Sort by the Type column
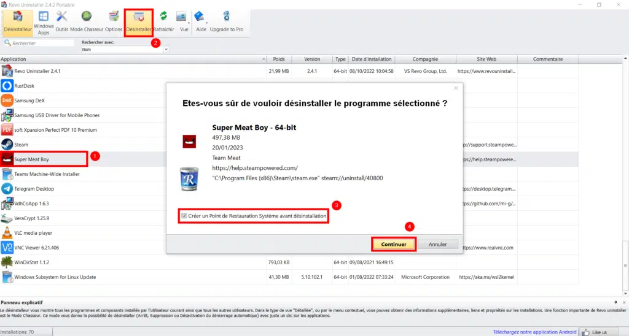This screenshot has height=336, width=629. [x=340, y=59]
